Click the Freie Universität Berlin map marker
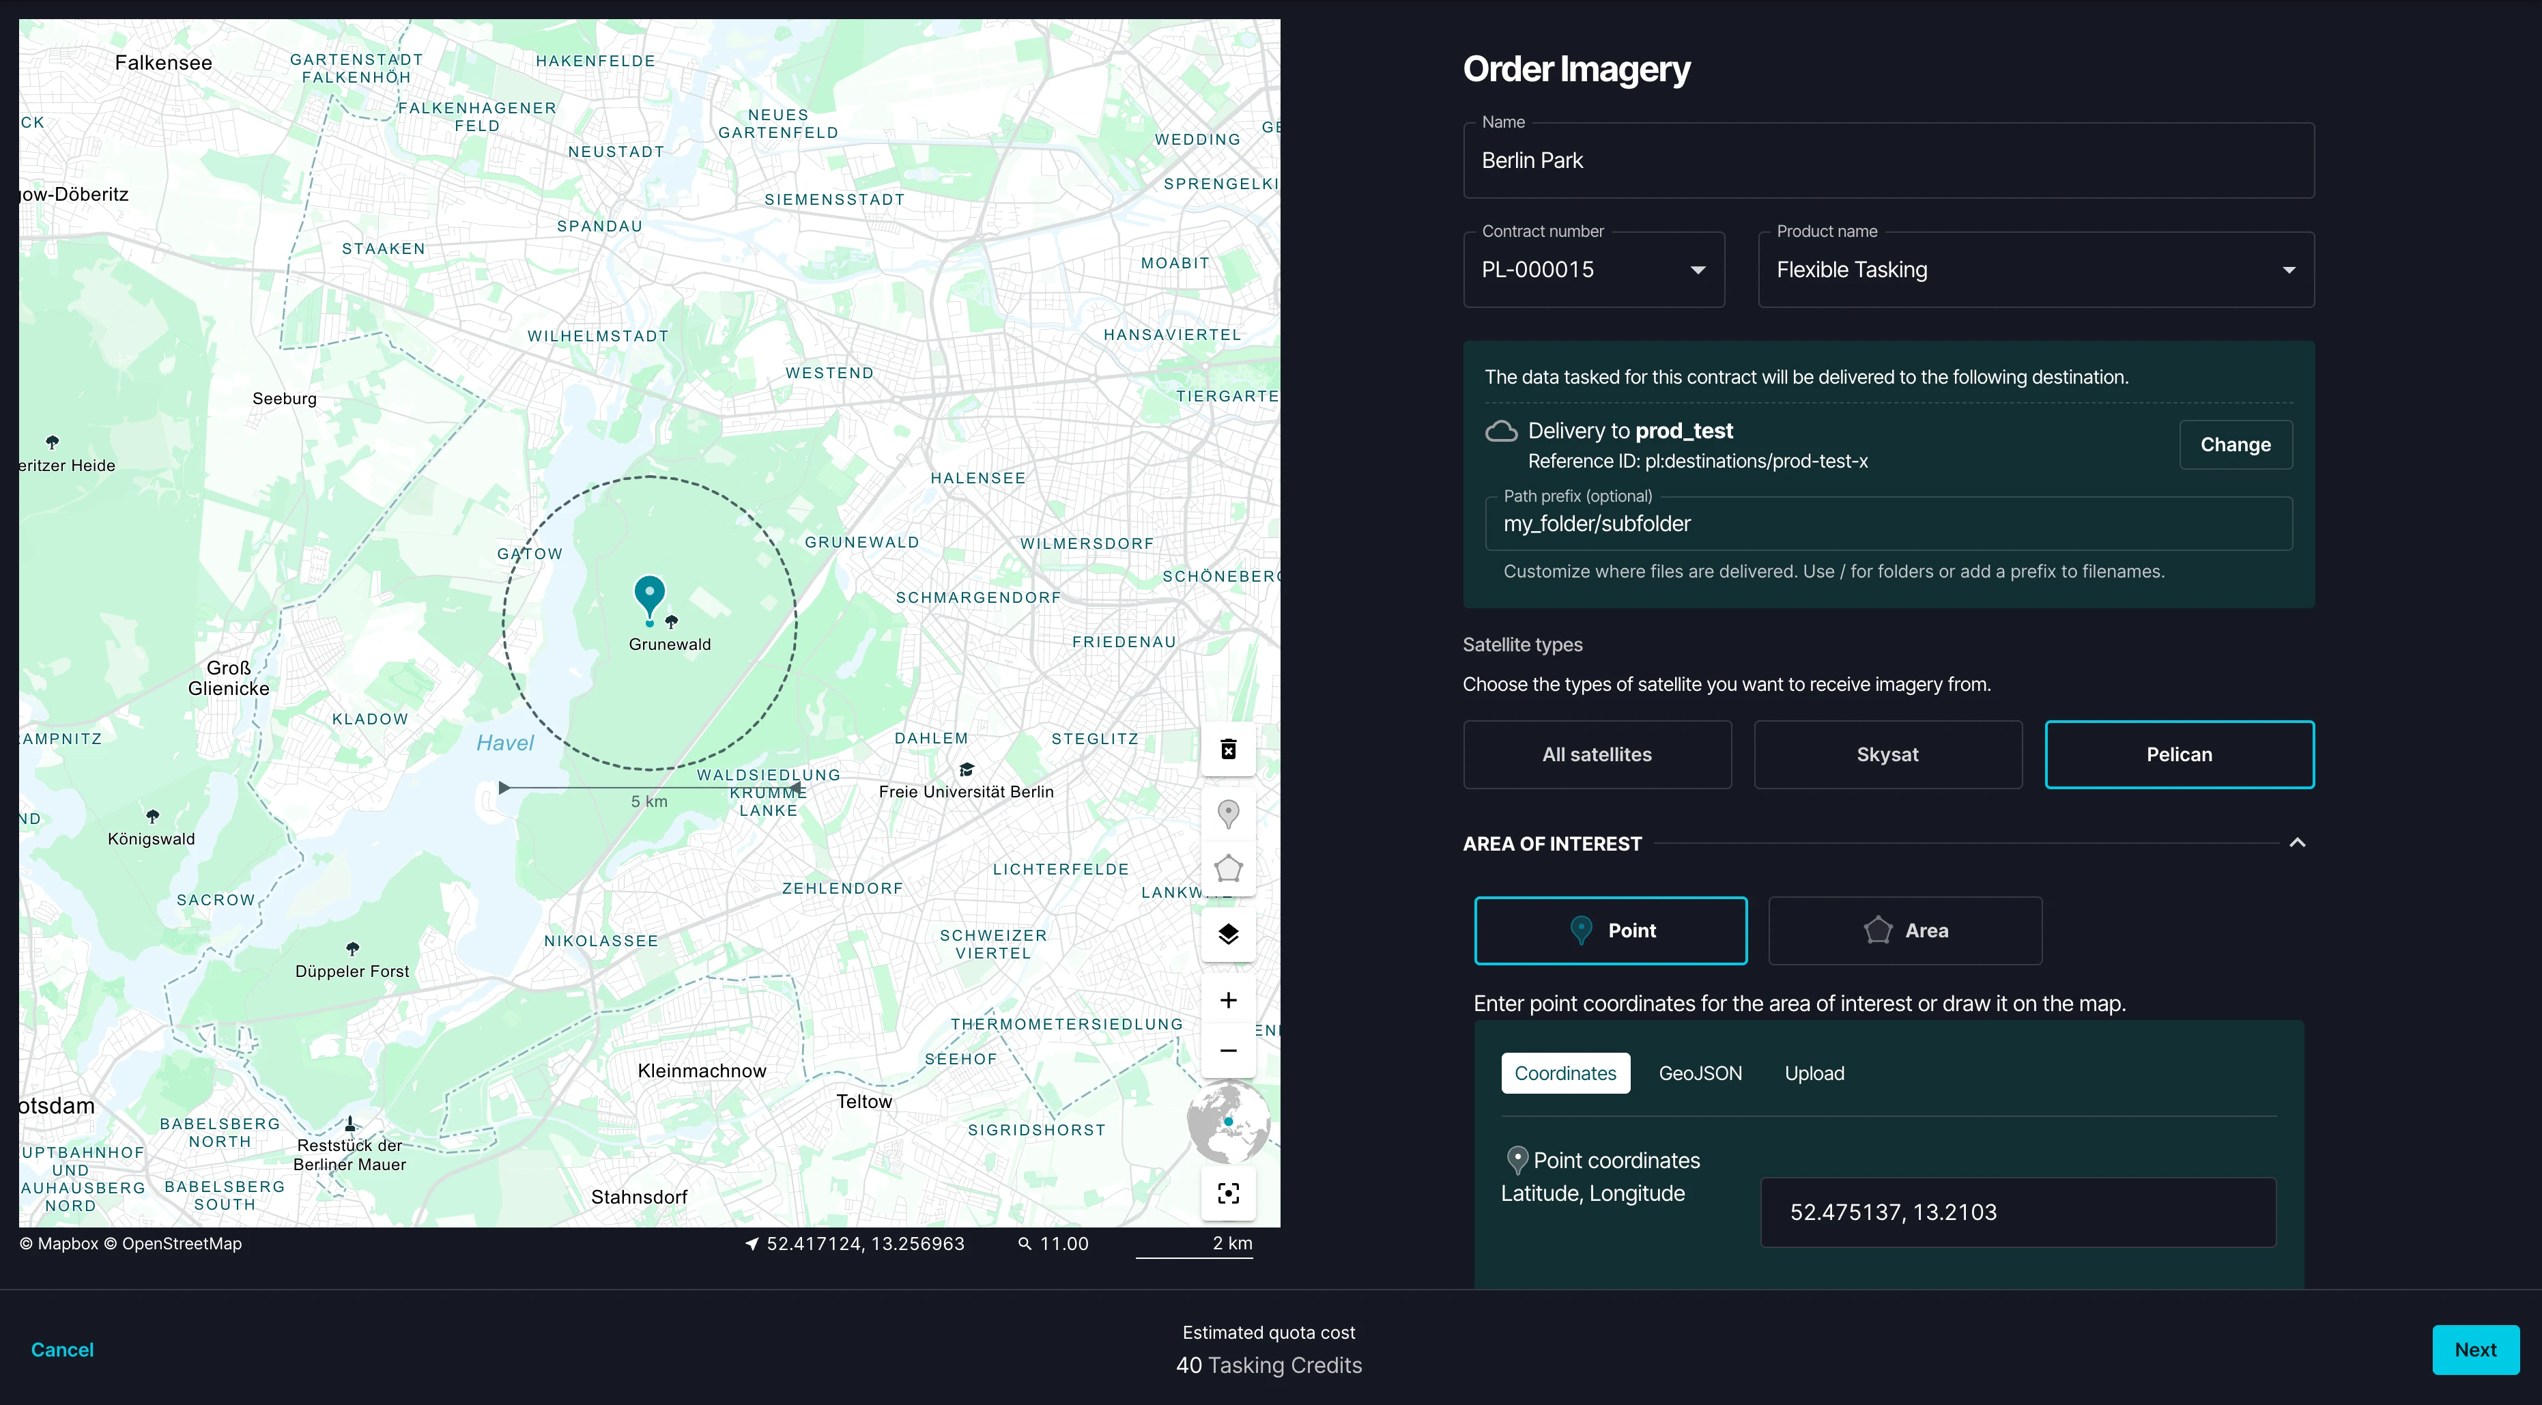 coord(966,769)
